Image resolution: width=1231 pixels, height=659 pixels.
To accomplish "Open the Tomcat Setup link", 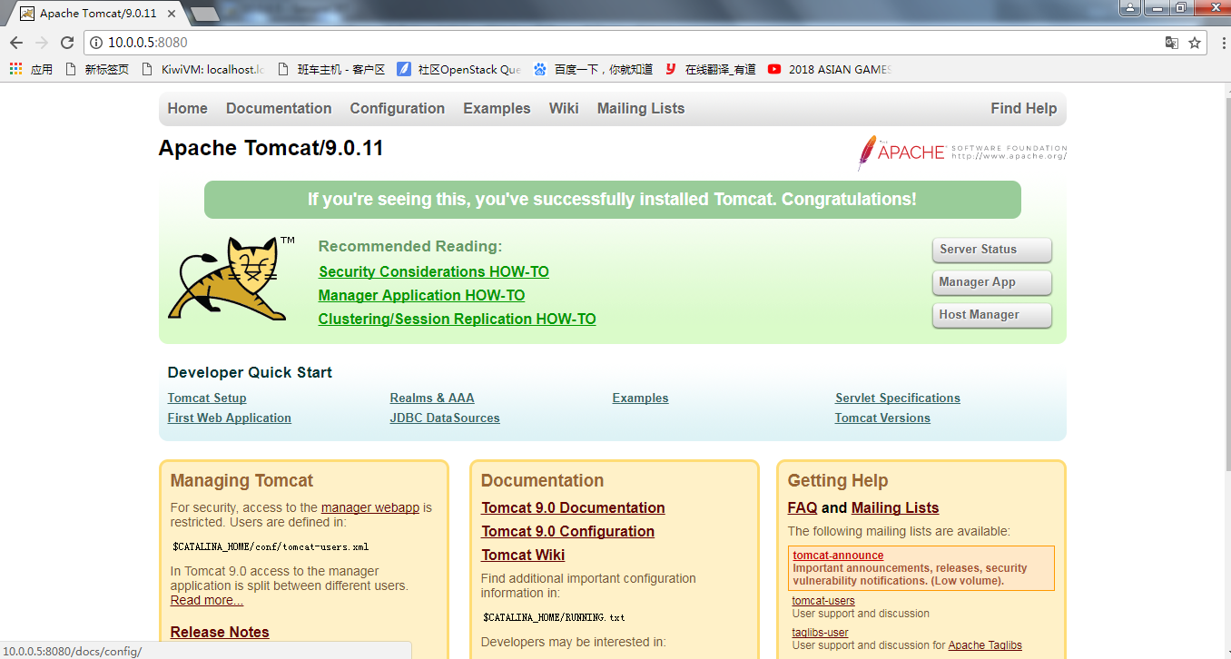I will click(207, 398).
